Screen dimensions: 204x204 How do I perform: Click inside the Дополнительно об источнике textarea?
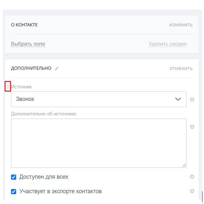pos(99,143)
